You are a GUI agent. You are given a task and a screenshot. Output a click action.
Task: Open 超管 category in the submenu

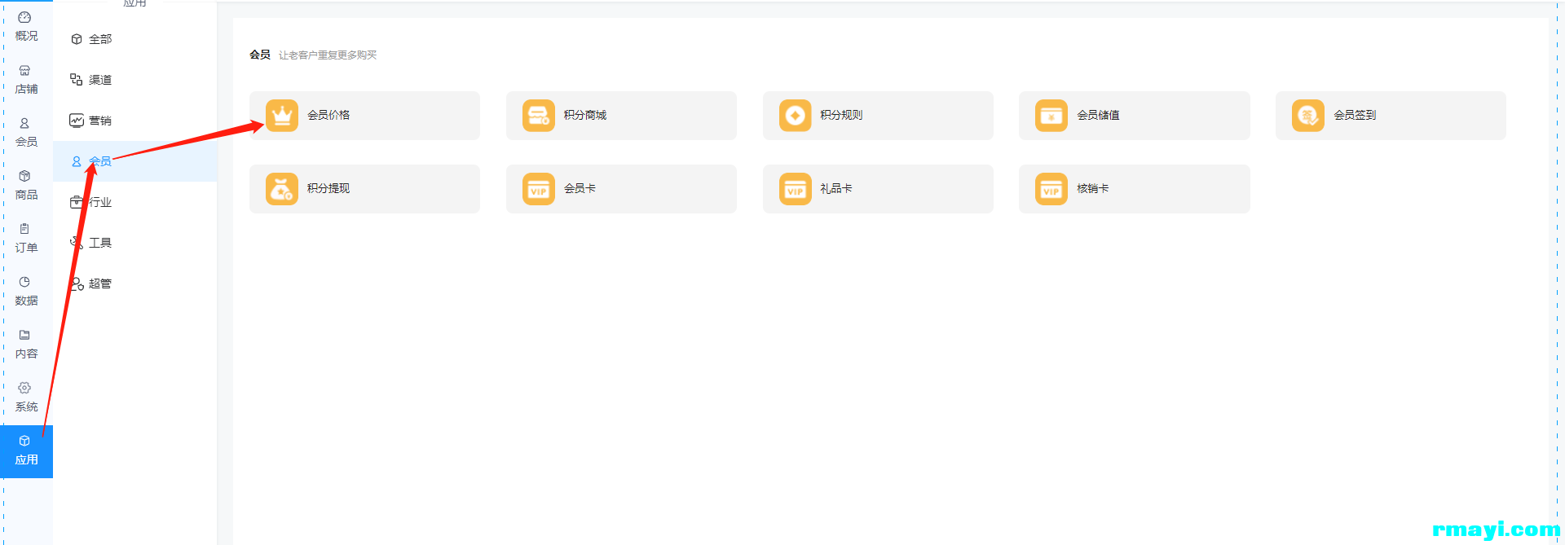[x=135, y=283]
